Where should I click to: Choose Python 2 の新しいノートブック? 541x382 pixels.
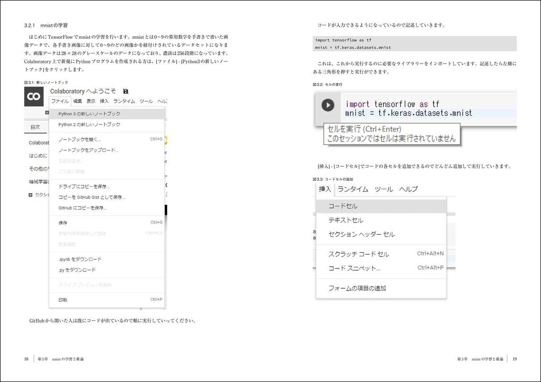[88, 125]
